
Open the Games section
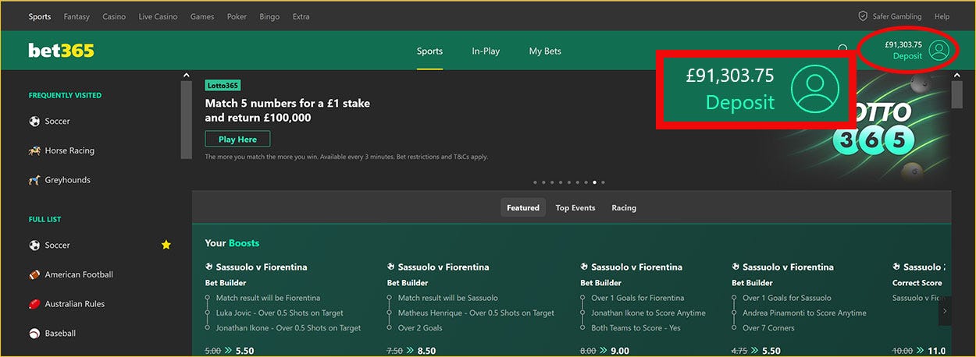(x=202, y=16)
